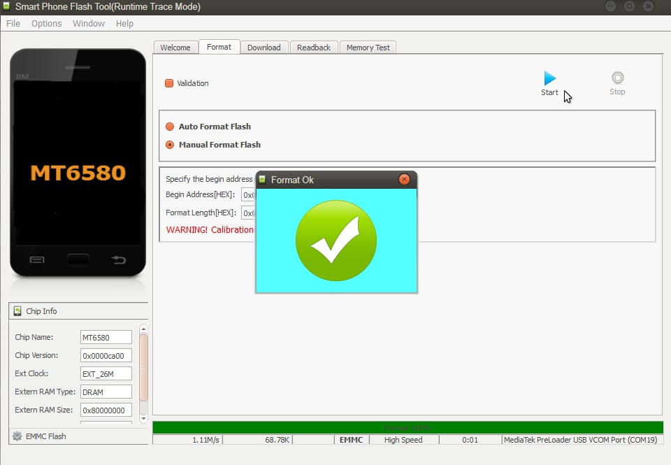Screen dimensions: 671x465
Task: Click the Begin Address[HEX] input field
Action: pyautogui.click(x=248, y=195)
